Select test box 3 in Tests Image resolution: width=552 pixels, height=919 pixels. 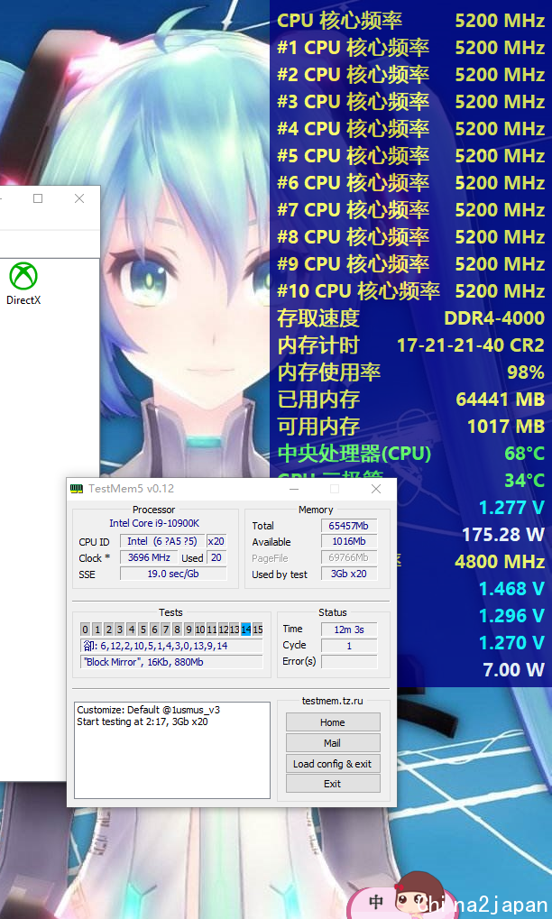pos(120,630)
